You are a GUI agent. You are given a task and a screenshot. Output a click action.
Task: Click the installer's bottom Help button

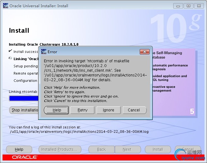[19, 149]
